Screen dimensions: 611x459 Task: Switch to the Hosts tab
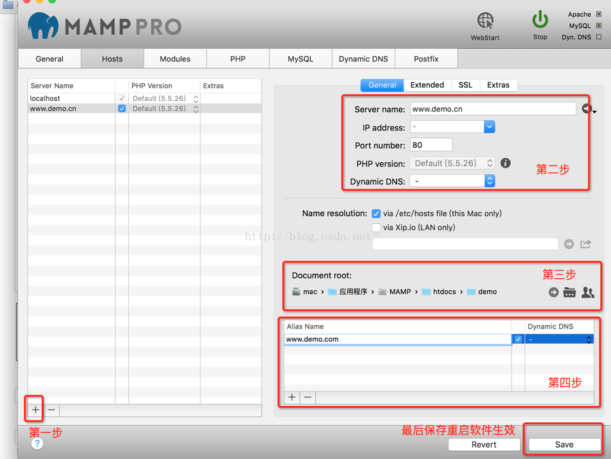(x=112, y=59)
